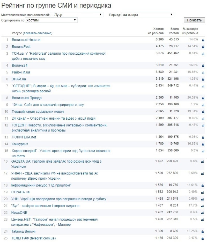Follow the ПОЛИТЕКА.net link
Viewport: 207px width, 242px height.
[24, 137]
